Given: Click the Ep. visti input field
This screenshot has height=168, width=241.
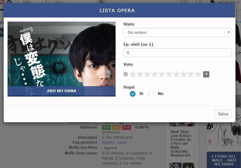Looking at the screenshot, I should pyautogui.click(x=177, y=53).
